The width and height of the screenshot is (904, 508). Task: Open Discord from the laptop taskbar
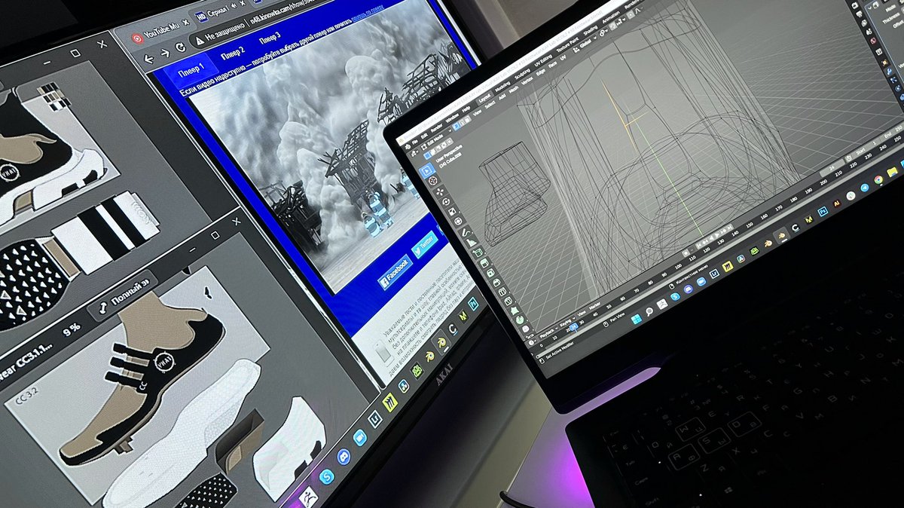689,289
